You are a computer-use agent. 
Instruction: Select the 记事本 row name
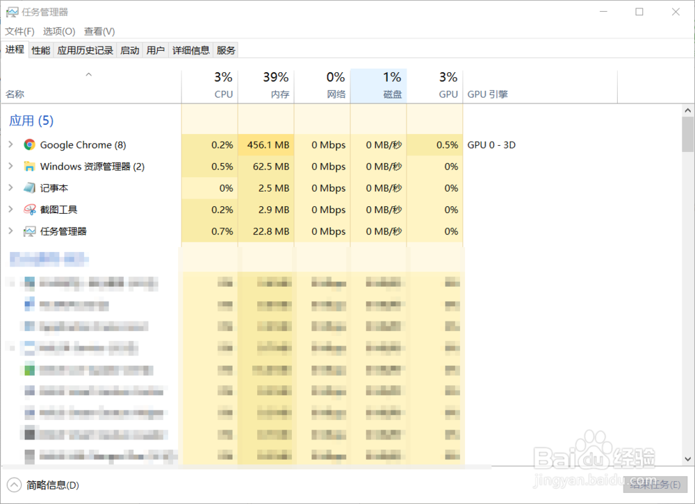tap(54, 188)
